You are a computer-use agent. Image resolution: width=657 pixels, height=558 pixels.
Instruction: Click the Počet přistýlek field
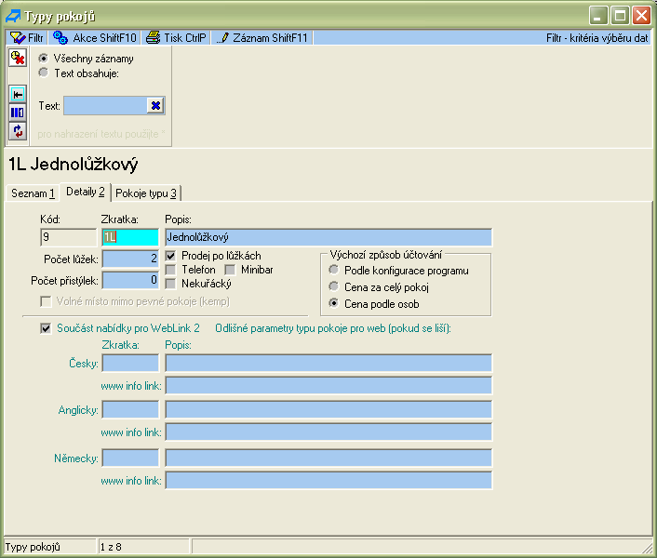(x=130, y=280)
